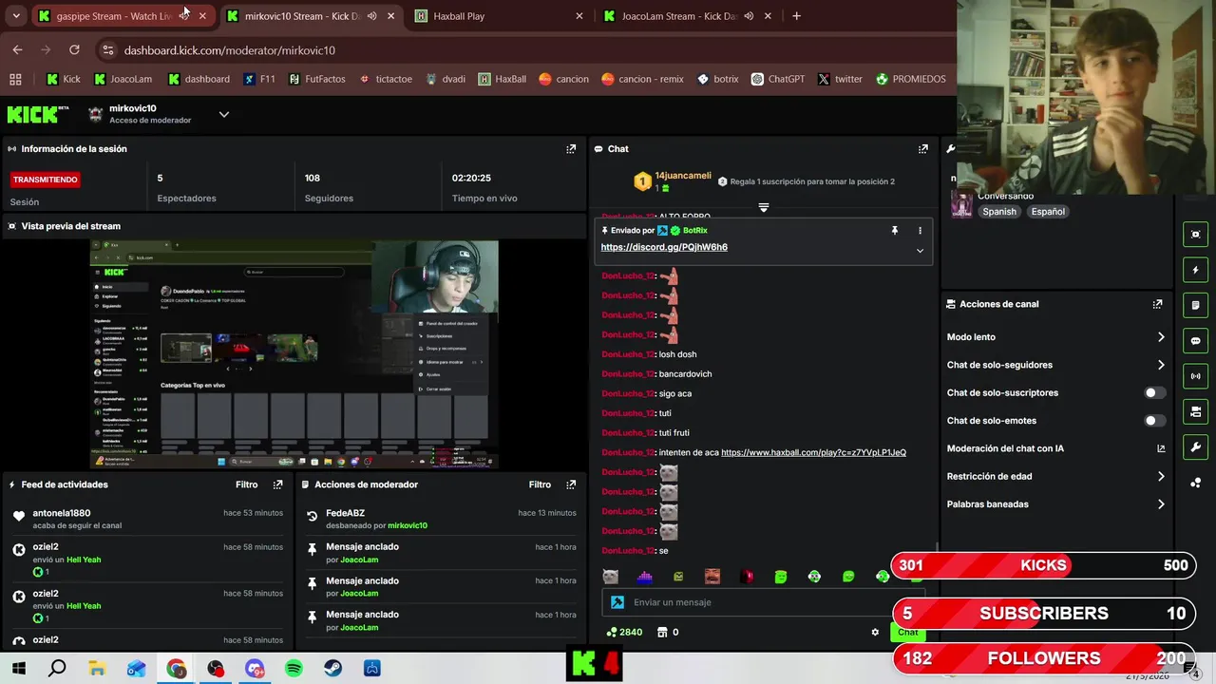Open Spotify from the taskbar
The height and width of the screenshot is (684, 1216).
294,669
